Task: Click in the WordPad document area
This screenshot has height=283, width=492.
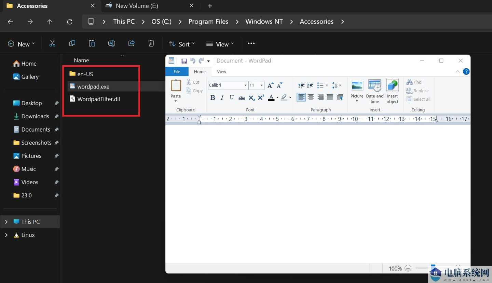Action: click(318, 193)
